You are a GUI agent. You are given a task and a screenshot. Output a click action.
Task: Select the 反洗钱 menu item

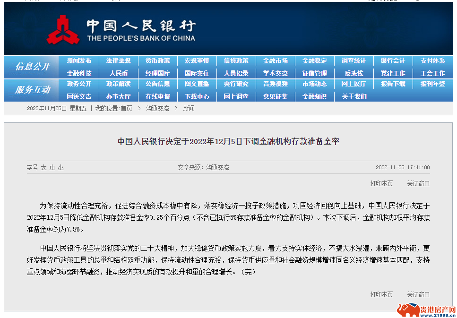coord(354,73)
